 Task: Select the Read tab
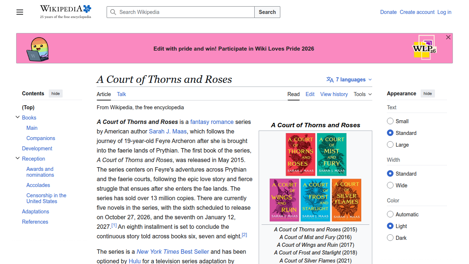click(293, 94)
